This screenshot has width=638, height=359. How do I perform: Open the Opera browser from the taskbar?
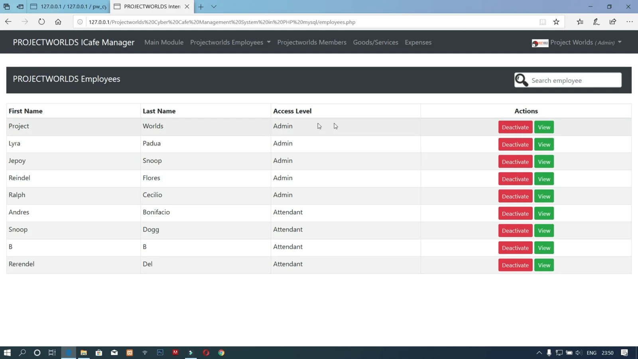click(x=206, y=353)
